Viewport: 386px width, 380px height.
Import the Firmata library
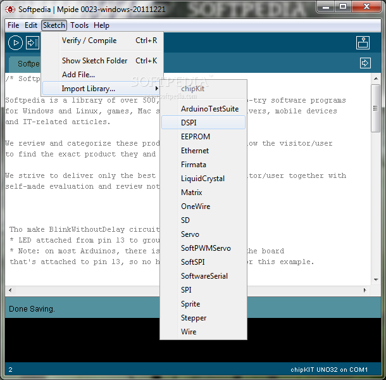pyautogui.click(x=203, y=165)
